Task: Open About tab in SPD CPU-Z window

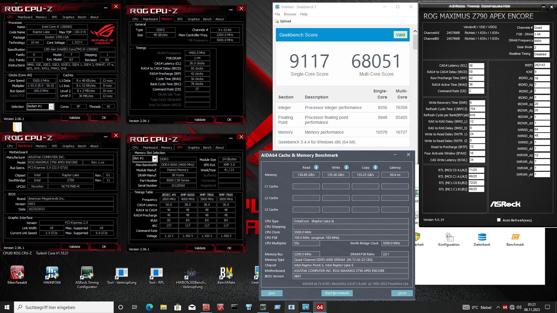Action: pos(220,148)
